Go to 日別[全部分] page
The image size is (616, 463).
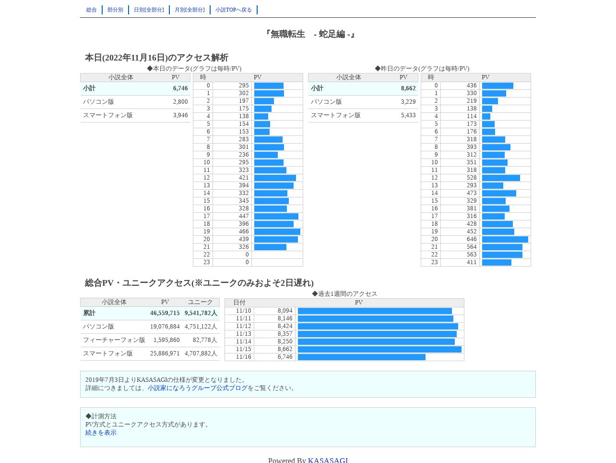[x=149, y=10]
